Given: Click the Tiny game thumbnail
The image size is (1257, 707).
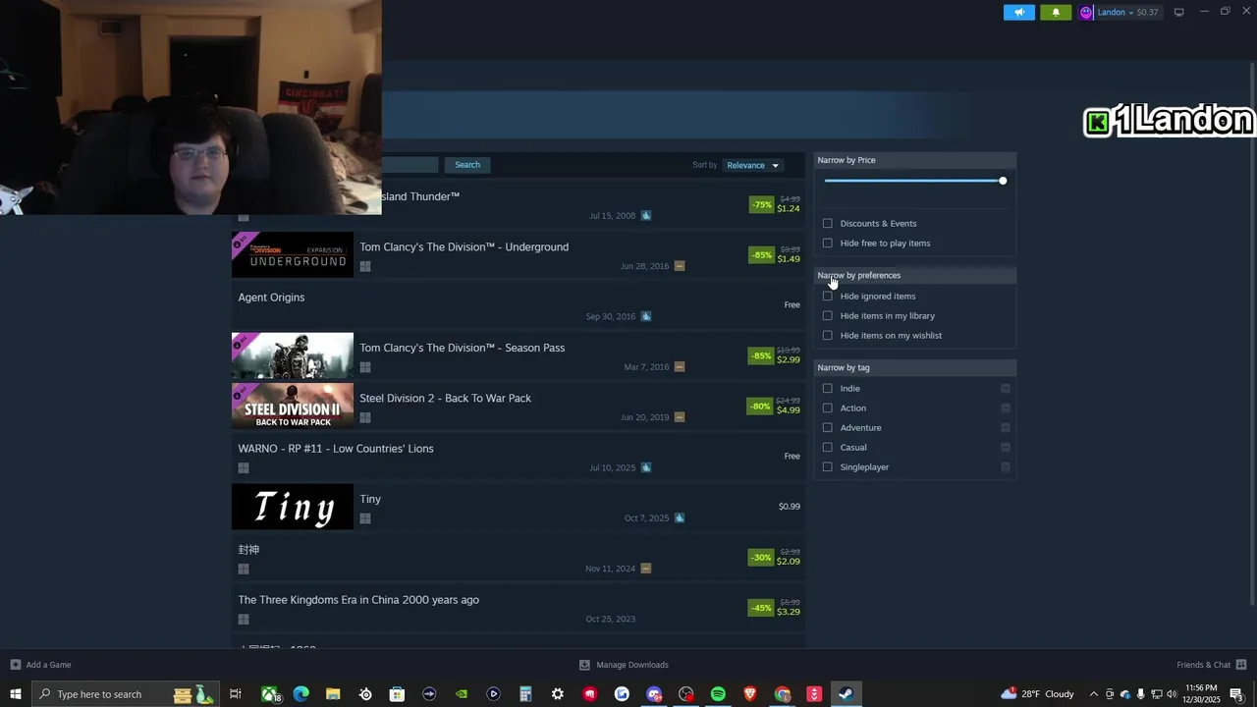Looking at the screenshot, I should pos(293,508).
